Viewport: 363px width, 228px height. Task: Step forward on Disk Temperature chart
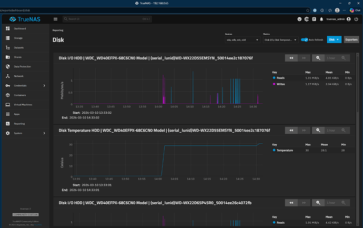click(304, 130)
